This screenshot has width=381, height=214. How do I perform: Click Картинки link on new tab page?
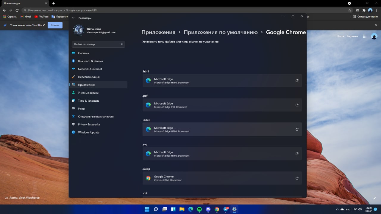[352, 36]
